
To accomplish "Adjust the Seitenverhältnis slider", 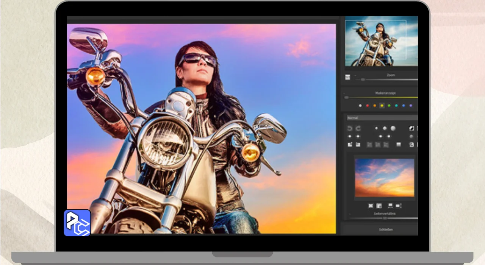I will pyautogui.click(x=384, y=218).
